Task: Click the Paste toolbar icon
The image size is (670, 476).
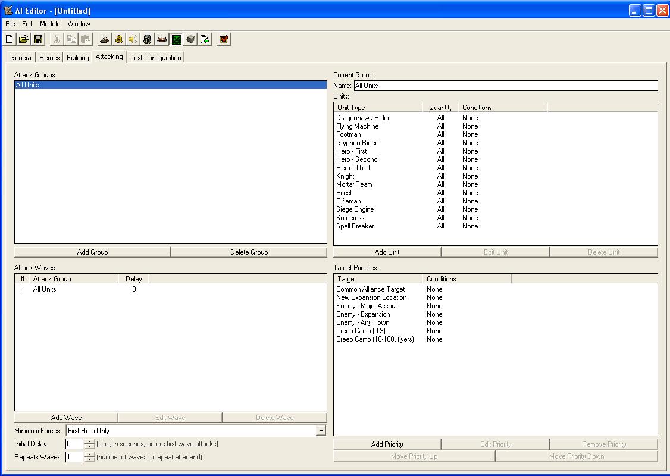Action: tap(86, 39)
